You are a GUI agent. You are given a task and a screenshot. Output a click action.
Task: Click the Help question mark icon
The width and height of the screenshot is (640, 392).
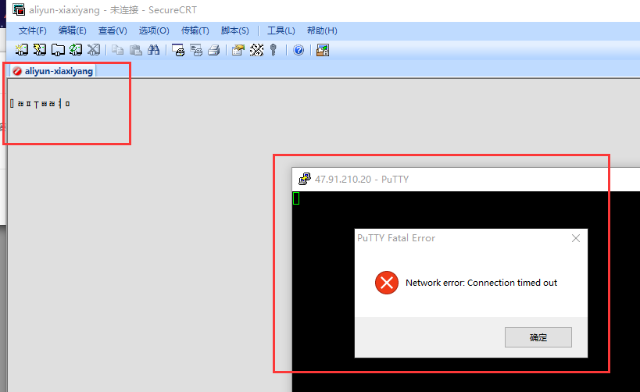click(299, 50)
